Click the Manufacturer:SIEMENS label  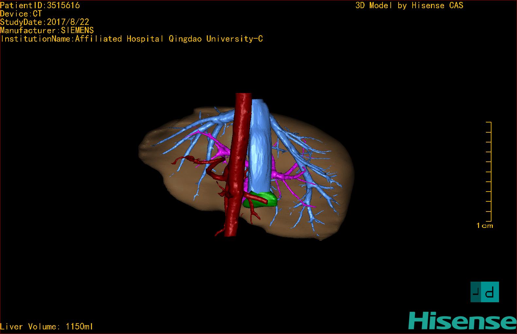tap(47, 30)
